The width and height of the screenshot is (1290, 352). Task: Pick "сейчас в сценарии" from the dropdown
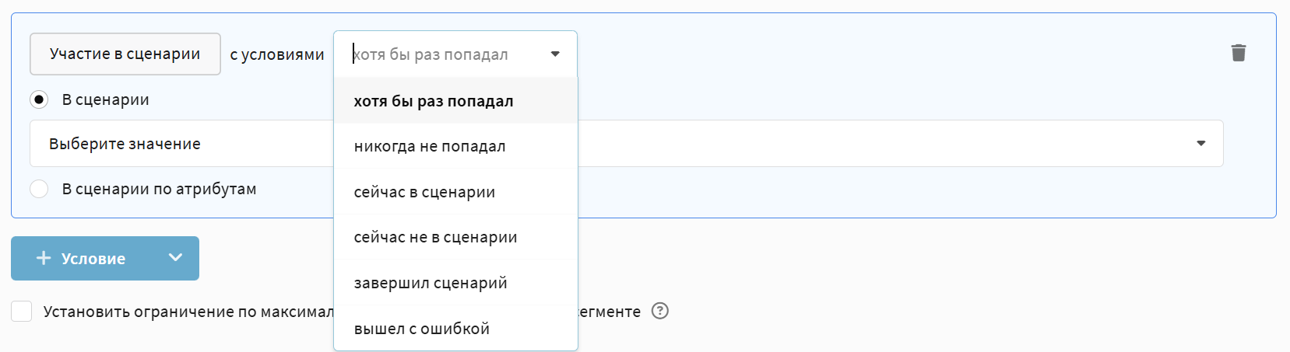424,192
